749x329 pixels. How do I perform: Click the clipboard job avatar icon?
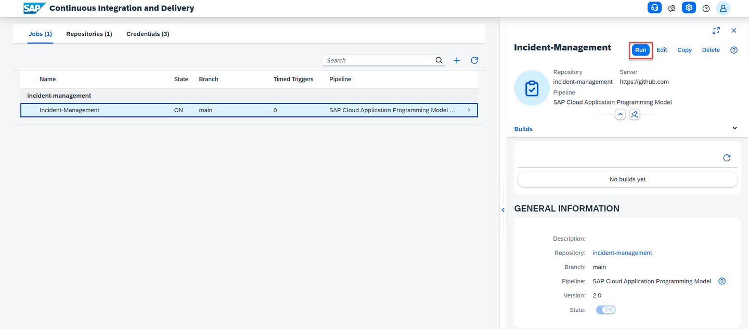point(532,88)
